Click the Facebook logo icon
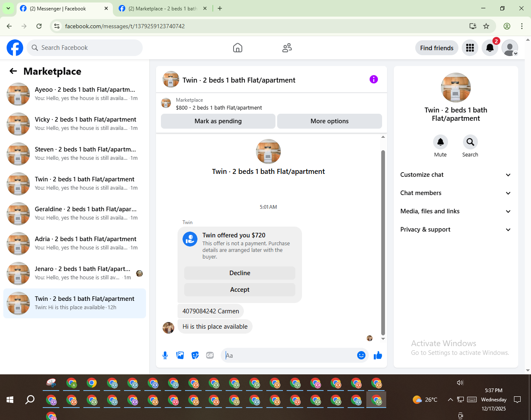The width and height of the screenshot is (531, 420). (x=15, y=48)
